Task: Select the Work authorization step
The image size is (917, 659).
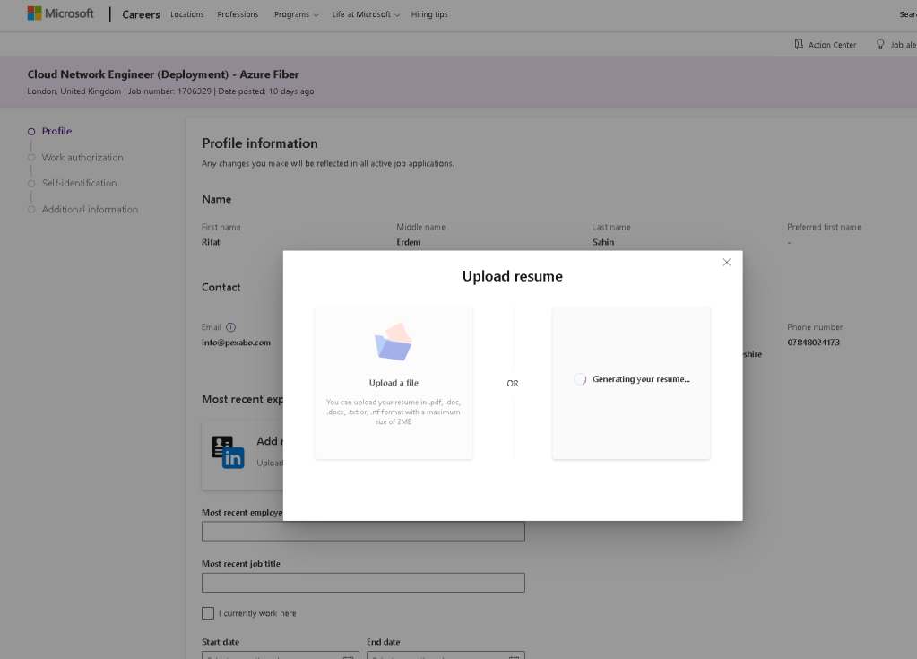Action: [x=82, y=158]
